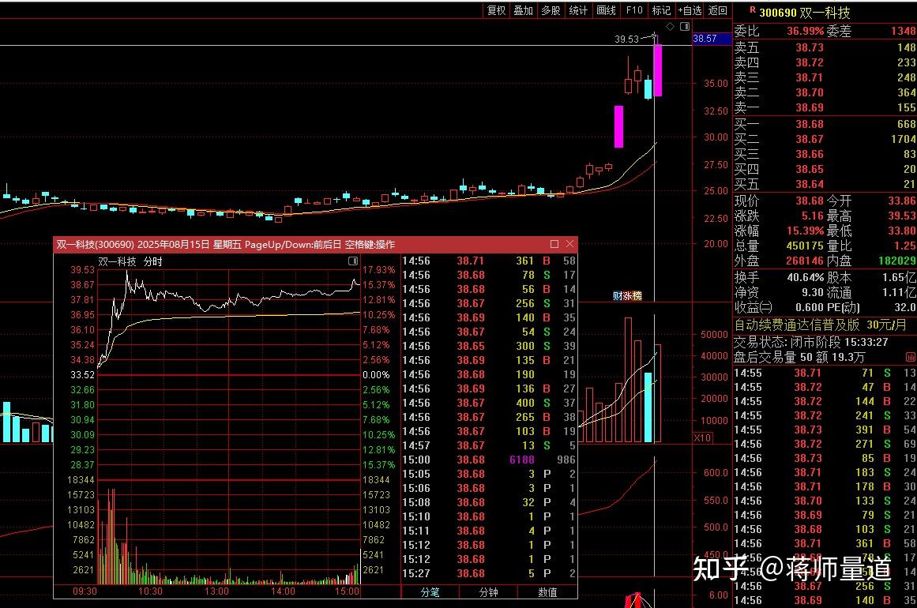Click the 总量 450175 value
The image size is (917, 608).
[x=805, y=246]
